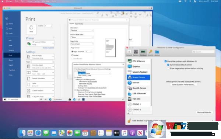
Task: Open the printer selection dropdown in Word
Action: [40, 44]
